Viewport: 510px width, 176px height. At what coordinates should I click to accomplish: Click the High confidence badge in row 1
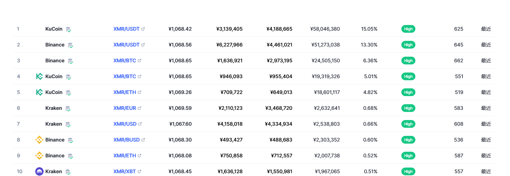coord(408,29)
